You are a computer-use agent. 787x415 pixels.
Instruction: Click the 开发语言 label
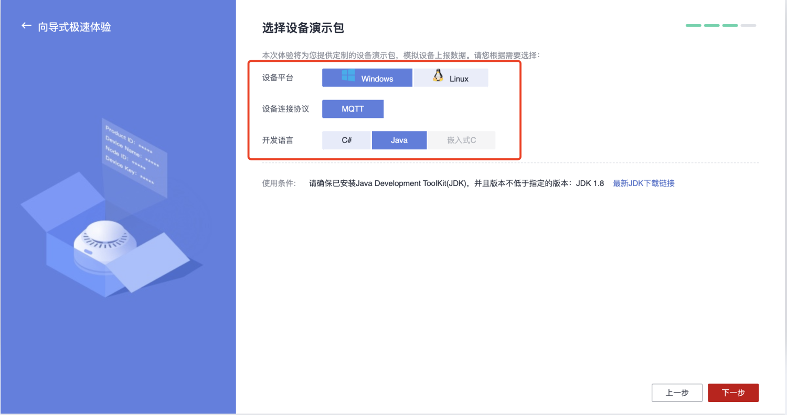click(278, 140)
